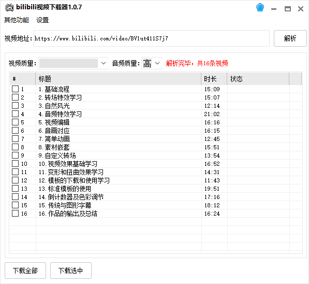309x284 pixels.
Task: Open the 设置 menu
Action: tap(42, 20)
